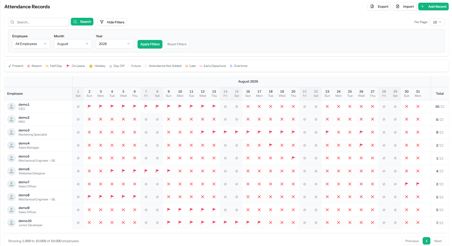This screenshot has width=452, height=246.
Task: Click demo7's leave flag on August 31
Action: 418,184
